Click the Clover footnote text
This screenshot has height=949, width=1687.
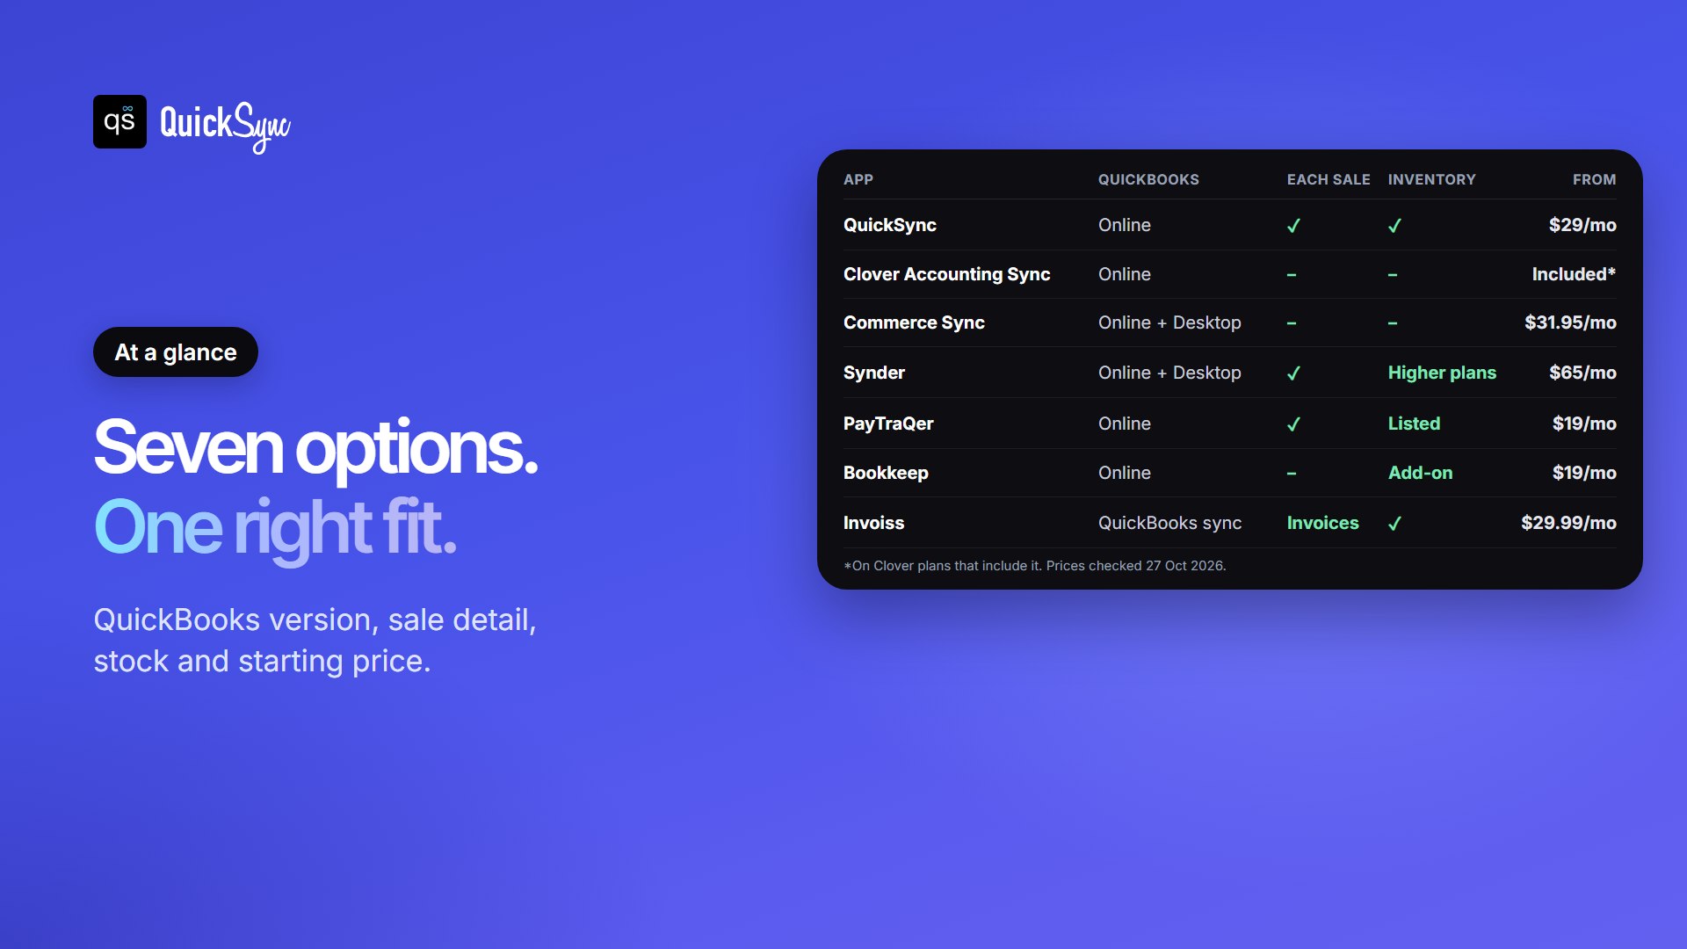point(1035,566)
